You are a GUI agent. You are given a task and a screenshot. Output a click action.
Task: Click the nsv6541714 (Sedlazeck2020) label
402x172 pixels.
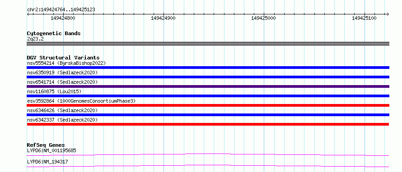[62, 82]
